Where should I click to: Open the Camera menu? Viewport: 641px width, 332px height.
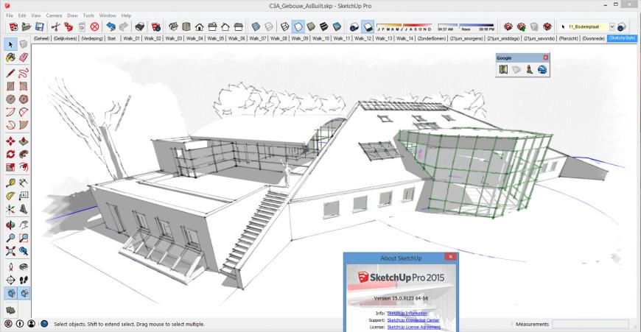pos(54,15)
